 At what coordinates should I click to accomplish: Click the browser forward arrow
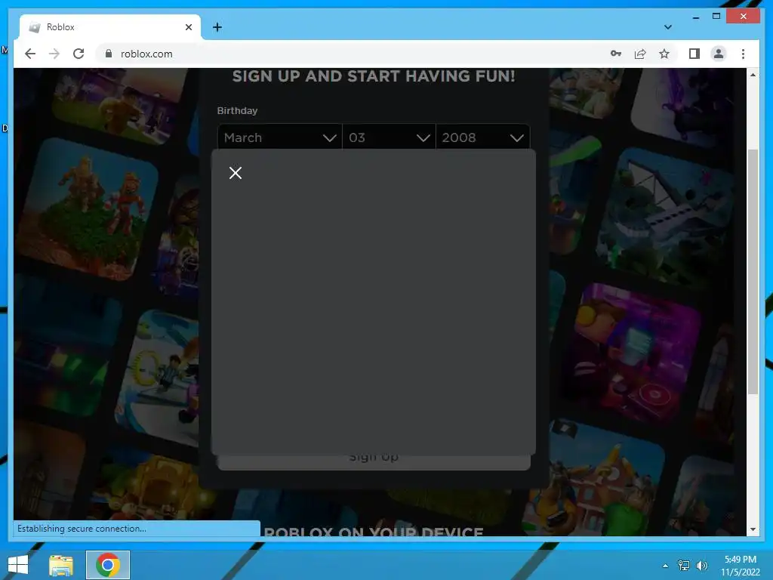pyautogui.click(x=54, y=54)
